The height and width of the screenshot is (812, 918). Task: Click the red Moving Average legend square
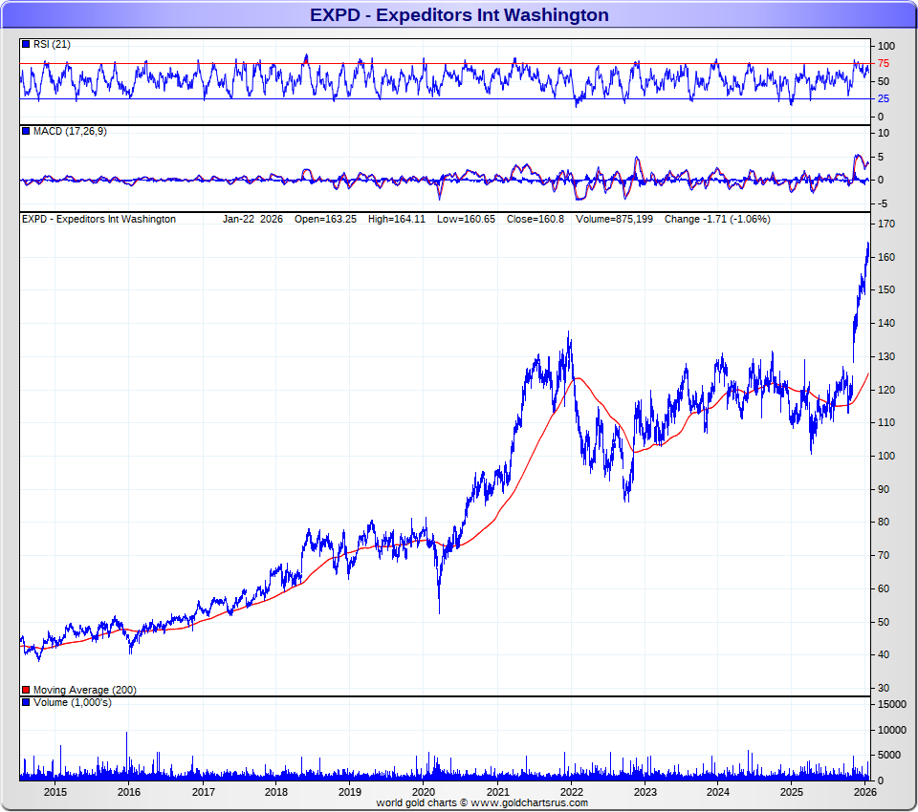[26, 690]
